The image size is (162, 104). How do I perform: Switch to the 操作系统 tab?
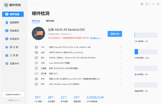pos(50,21)
